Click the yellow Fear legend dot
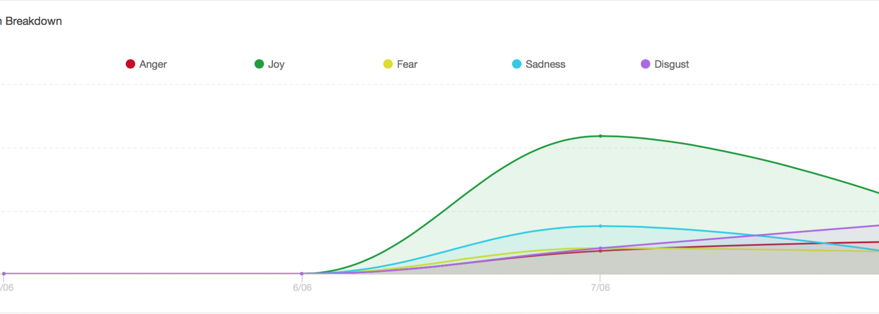Screen dimensions: 879x314 [388, 64]
